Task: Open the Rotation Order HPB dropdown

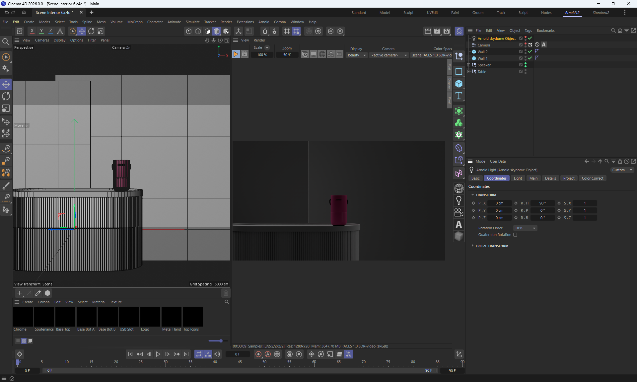Action: click(x=525, y=228)
